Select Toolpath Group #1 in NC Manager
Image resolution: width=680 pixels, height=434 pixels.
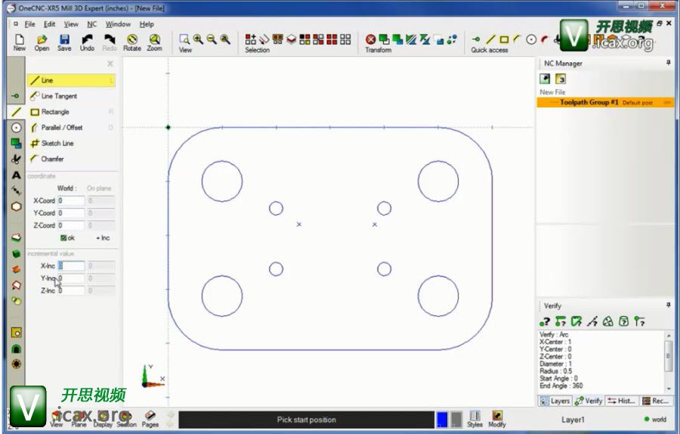[605, 102]
